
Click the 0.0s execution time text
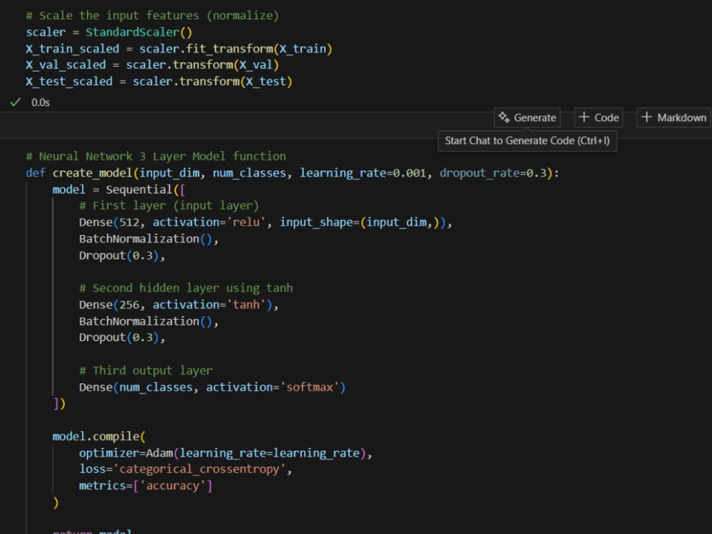[x=41, y=103]
